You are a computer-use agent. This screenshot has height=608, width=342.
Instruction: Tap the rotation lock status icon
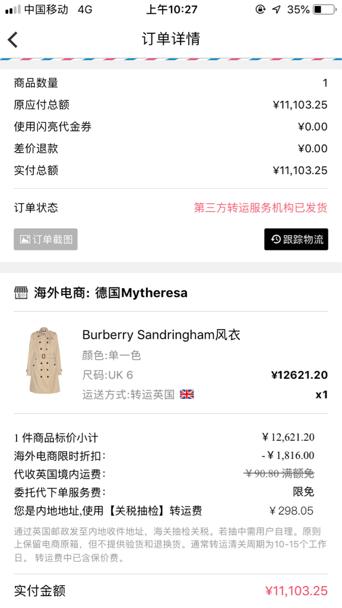coord(261,9)
